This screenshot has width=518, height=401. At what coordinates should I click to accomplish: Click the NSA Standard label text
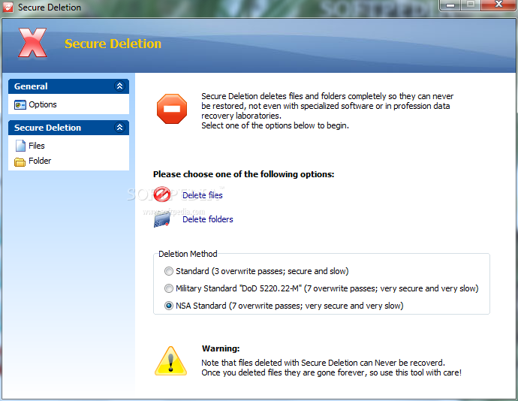click(x=290, y=306)
